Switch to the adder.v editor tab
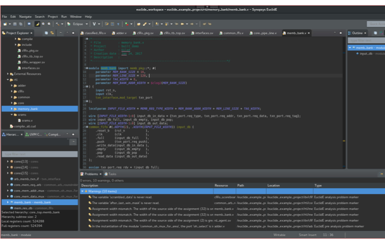 pyautogui.click(x=119, y=33)
